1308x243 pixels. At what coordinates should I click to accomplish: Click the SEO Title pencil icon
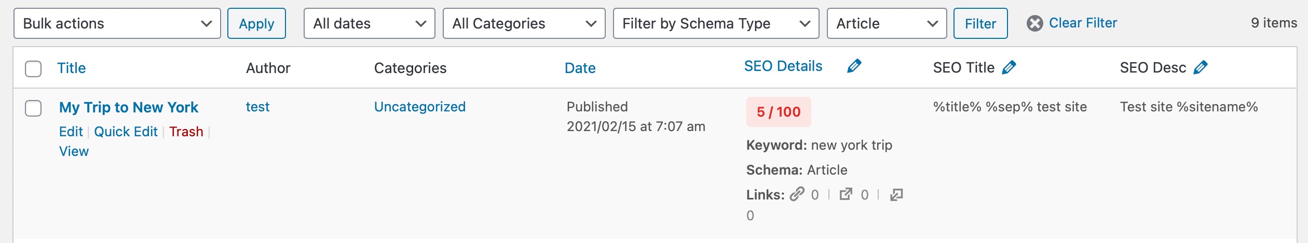[x=1009, y=68]
